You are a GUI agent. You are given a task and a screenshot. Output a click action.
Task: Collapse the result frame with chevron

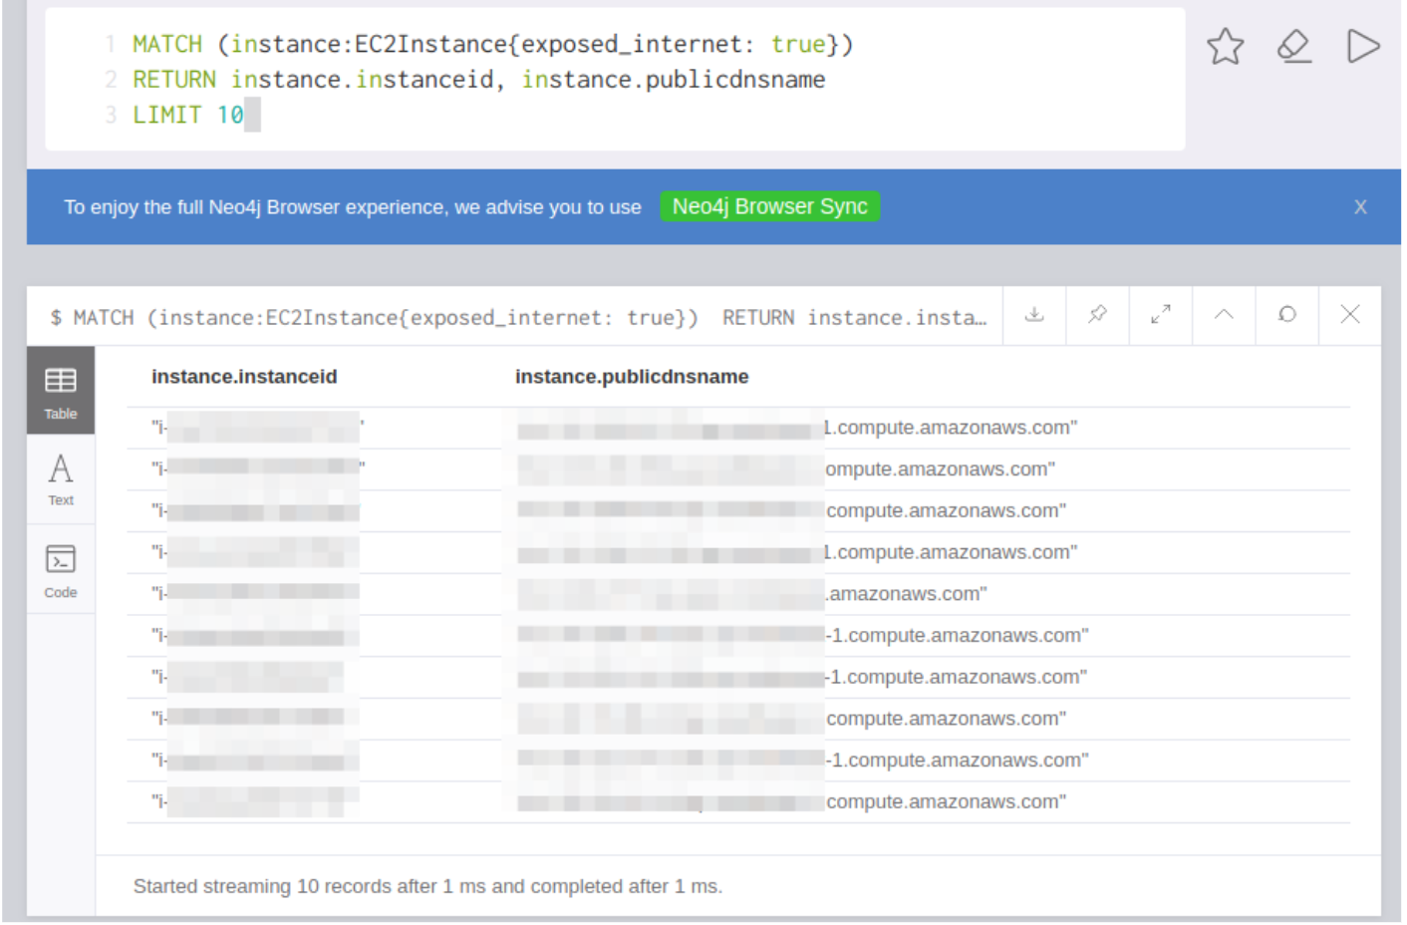tap(1224, 315)
